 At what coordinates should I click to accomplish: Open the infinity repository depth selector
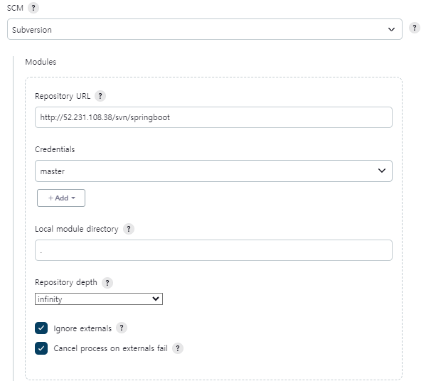(99, 299)
